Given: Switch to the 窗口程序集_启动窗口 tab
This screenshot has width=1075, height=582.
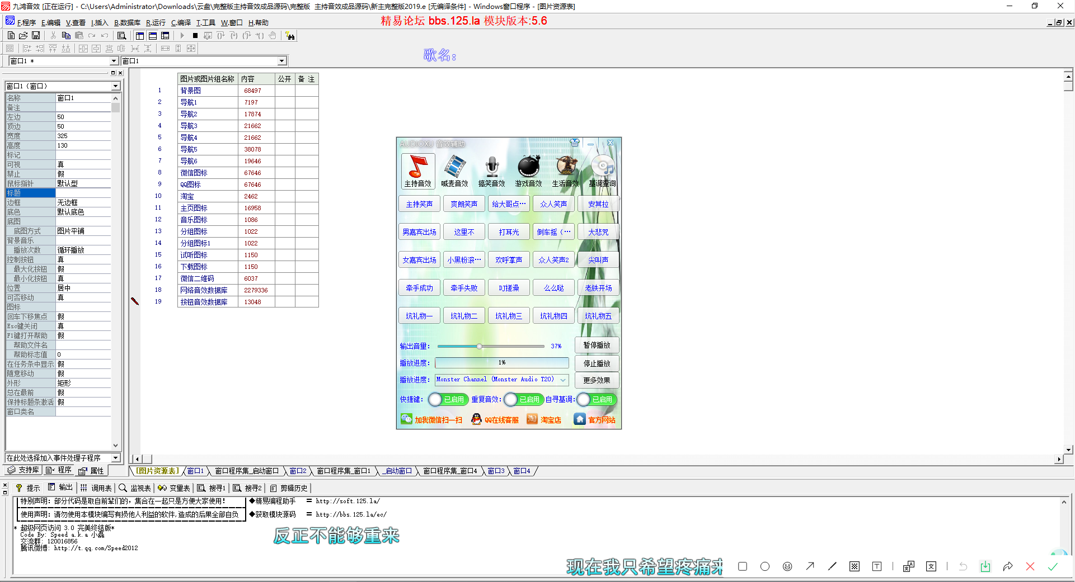Looking at the screenshot, I should 246,471.
